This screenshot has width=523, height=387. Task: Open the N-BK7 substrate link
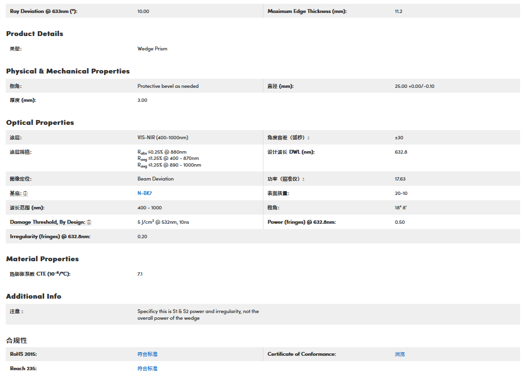144,193
